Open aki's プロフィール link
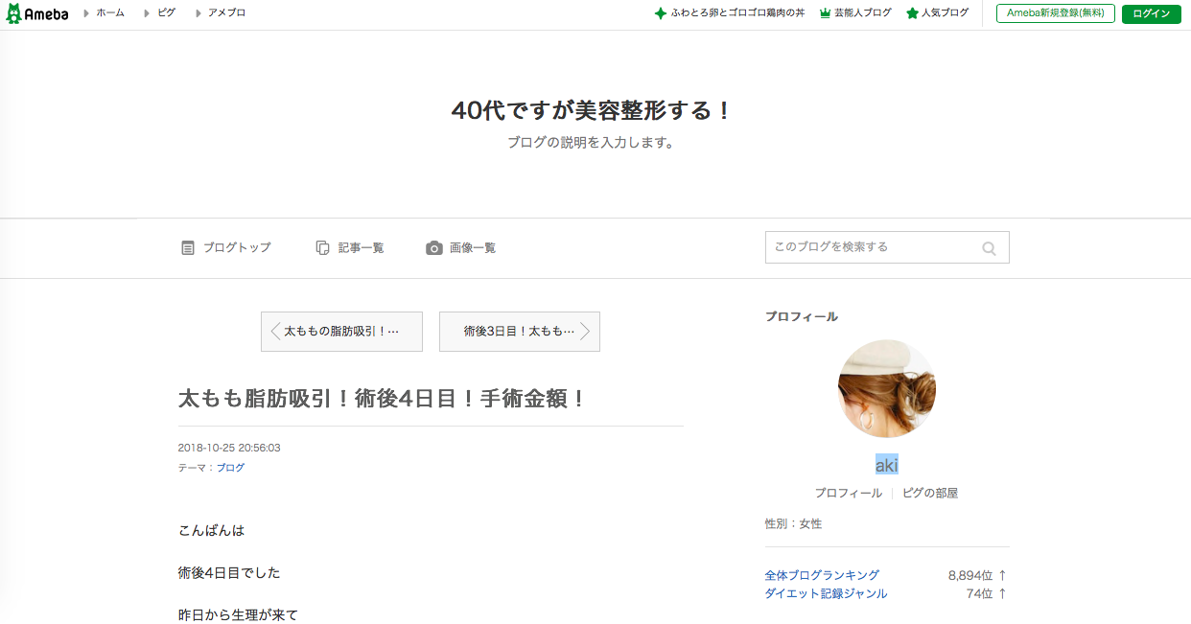 850,492
